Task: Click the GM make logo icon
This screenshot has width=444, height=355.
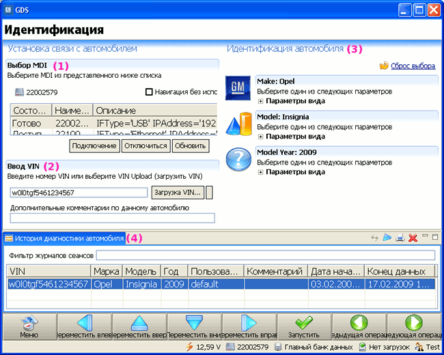Action: pos(238,88)
